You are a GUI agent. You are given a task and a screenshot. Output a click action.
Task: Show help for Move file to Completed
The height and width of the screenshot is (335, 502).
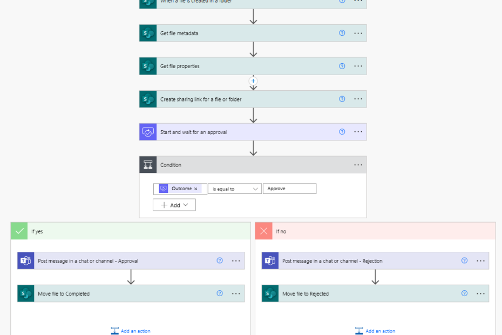point(220,293)
